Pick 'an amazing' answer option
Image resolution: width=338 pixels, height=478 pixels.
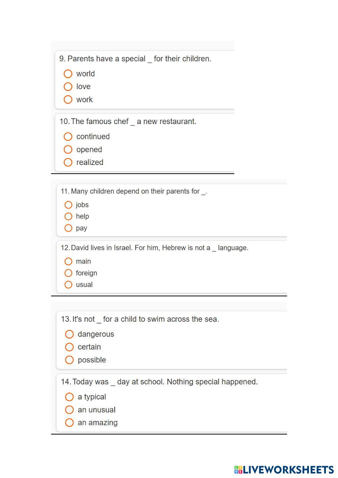click(69, 423)
